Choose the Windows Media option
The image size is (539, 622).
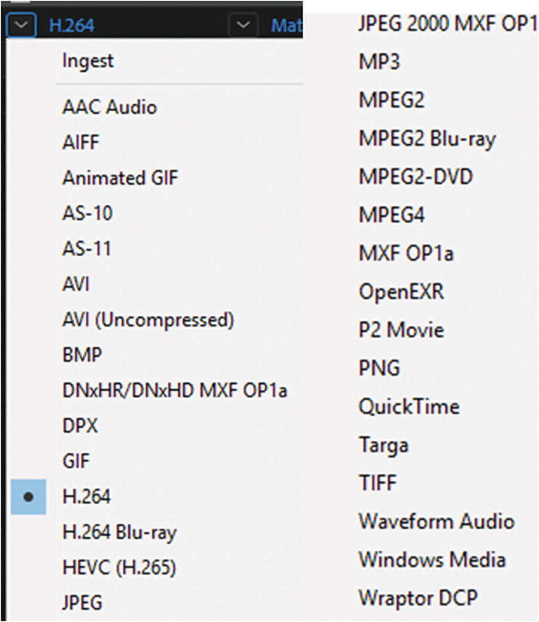coord(431,560)
